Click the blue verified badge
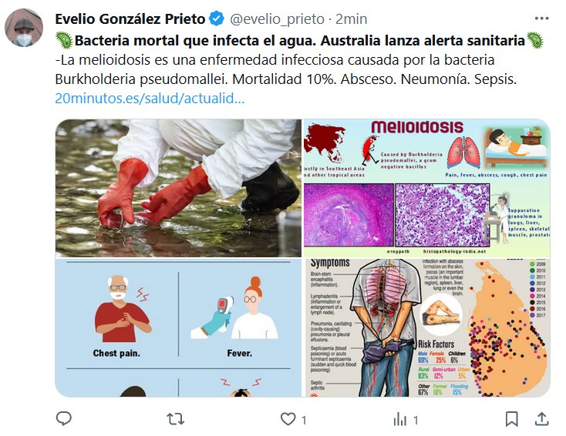The width and height of the screenshot is (566, 436). pos(217,18)
